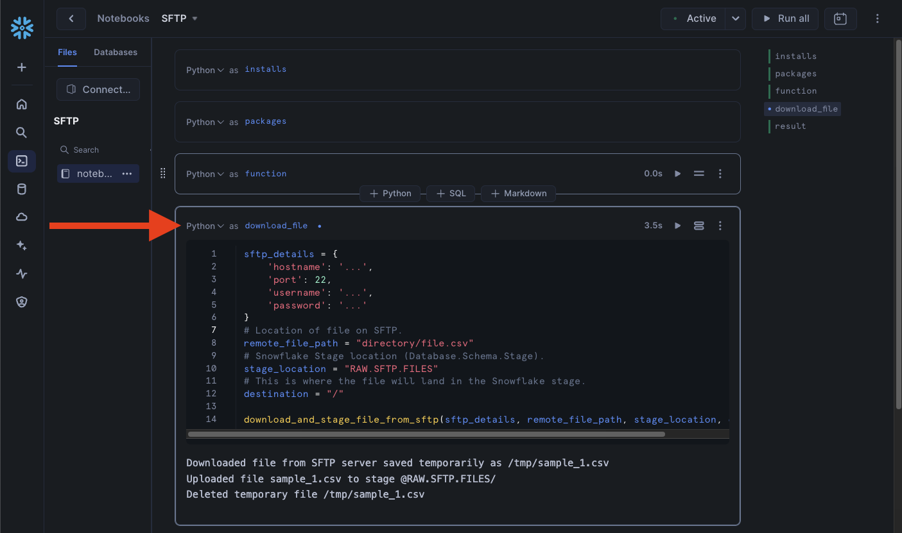Run the download_file cell

677,226
